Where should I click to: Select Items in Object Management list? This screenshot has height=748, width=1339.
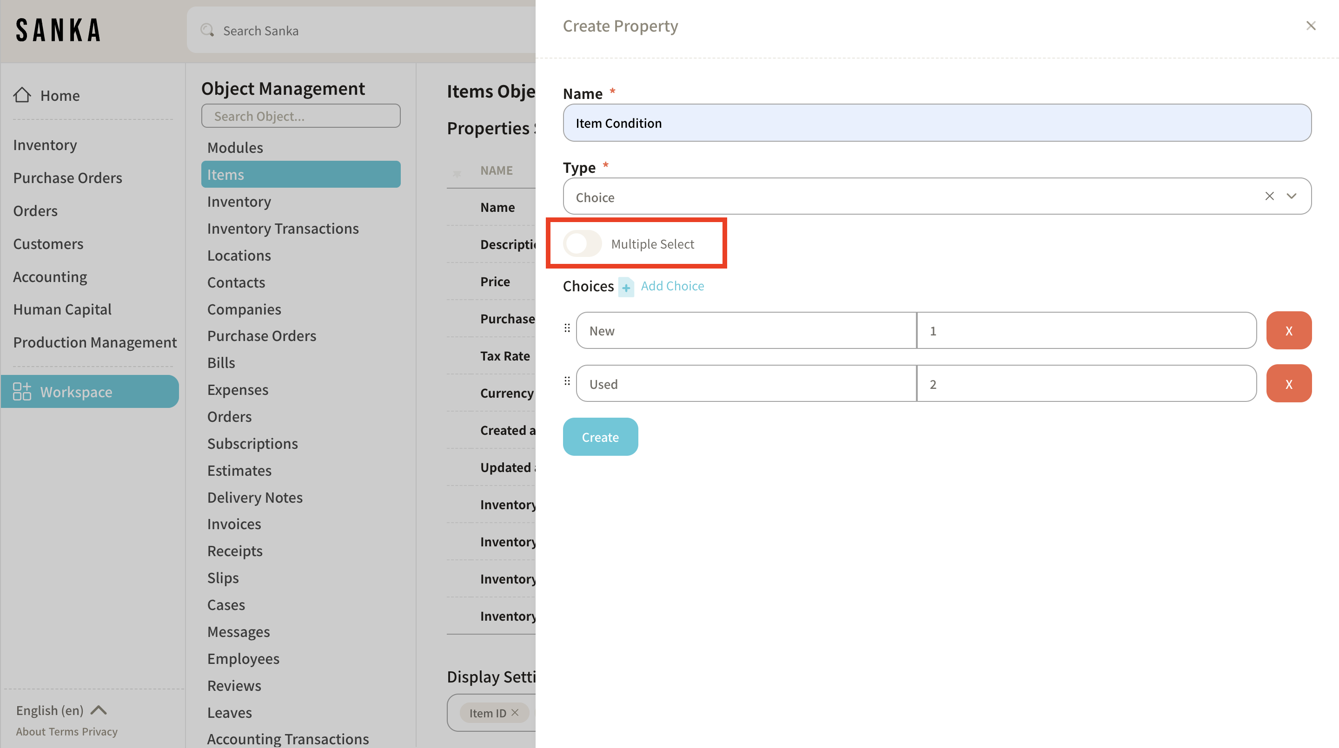pyautogui.click(x=300, y=175)
